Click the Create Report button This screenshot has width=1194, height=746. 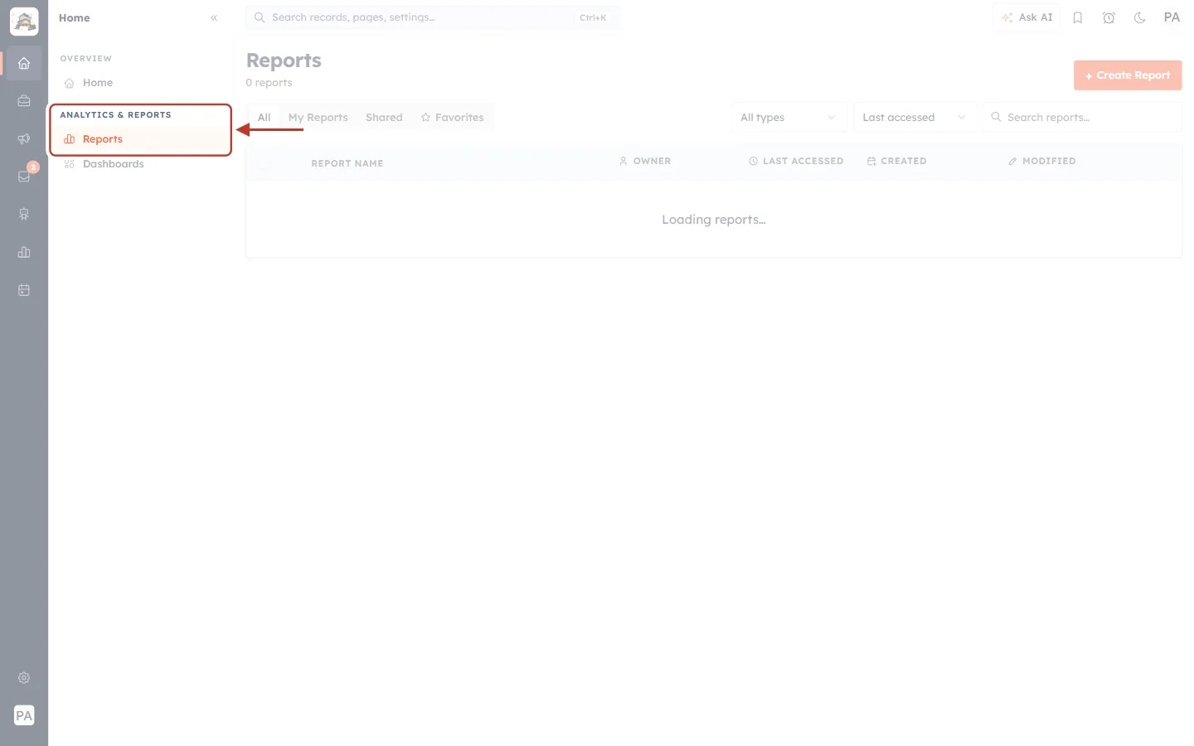pyautogui.click(x=1128, y=75)
